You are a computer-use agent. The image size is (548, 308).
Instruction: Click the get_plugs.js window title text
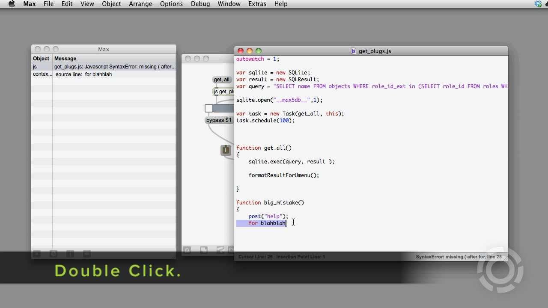click(x=375, y=51)
